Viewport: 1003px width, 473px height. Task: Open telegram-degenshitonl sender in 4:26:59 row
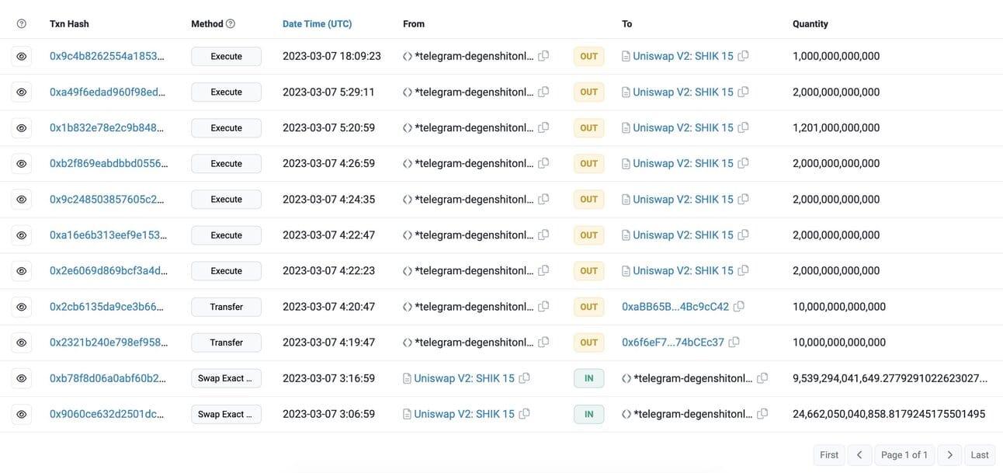pyautogui.click(x=474, y=163)
